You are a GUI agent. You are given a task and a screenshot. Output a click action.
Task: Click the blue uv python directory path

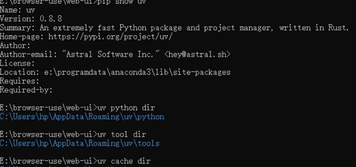click(82, 117)
